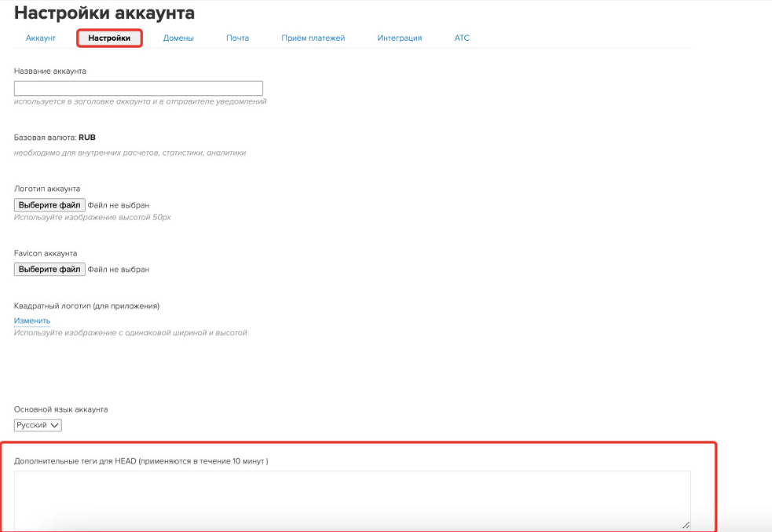
Task: Click the Квадратный логотип (для приложения) label
Action: click(86, 306)
